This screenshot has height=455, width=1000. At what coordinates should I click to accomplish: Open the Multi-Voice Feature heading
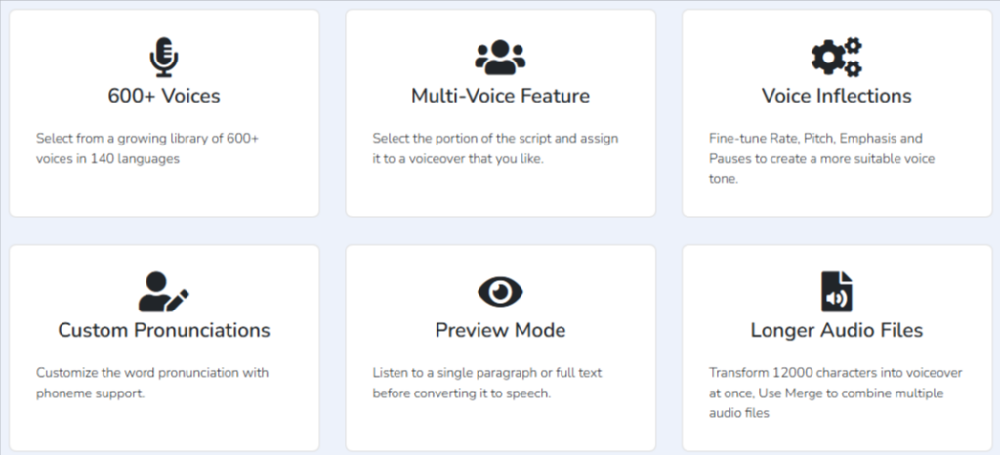coord(501,96)
